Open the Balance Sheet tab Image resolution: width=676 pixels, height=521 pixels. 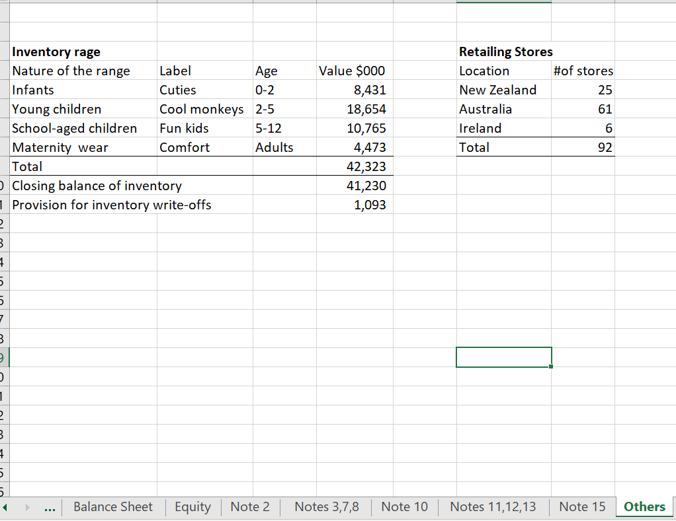click(113, 506)
